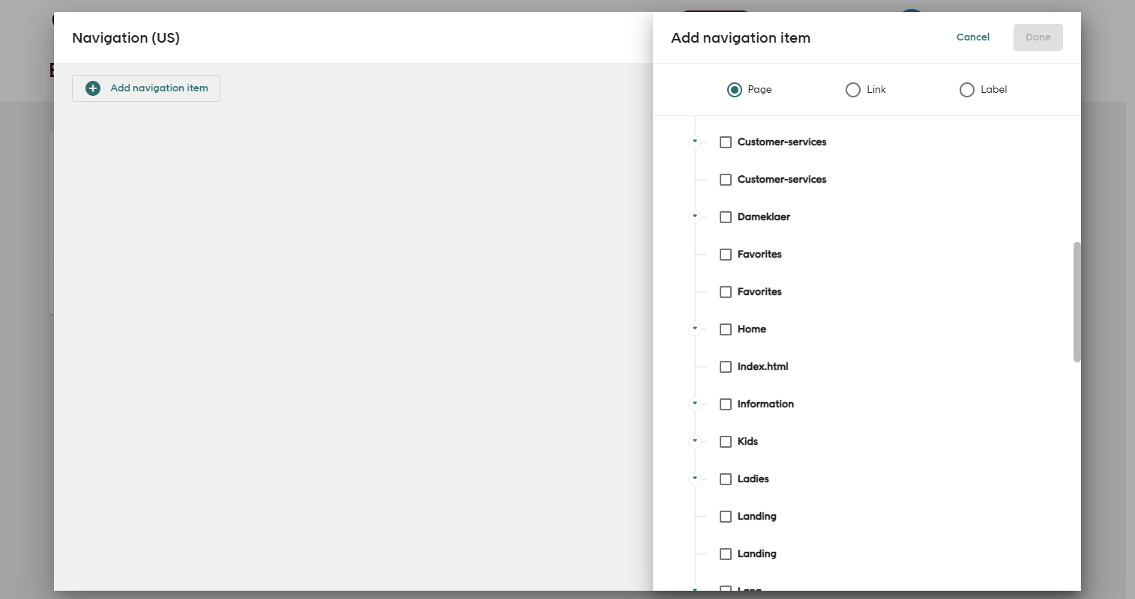The width and height of the screenshot is (1135, 599).
Task: Choose the Label radio option
Action: pos(967,90)
